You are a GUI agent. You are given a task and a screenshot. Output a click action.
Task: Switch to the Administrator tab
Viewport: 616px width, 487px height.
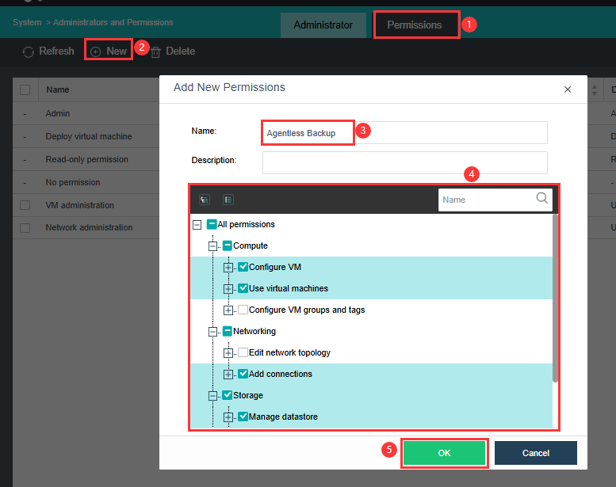[x=323, y=25]
